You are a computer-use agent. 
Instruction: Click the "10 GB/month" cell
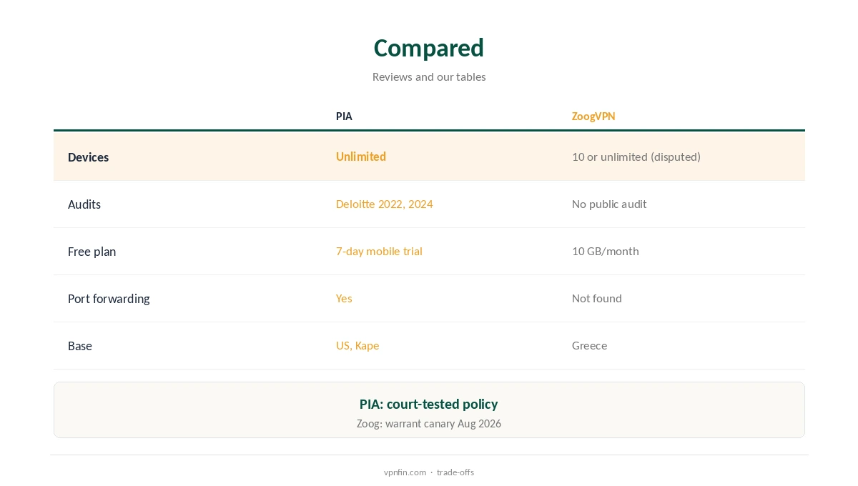(x=606, y=251)
